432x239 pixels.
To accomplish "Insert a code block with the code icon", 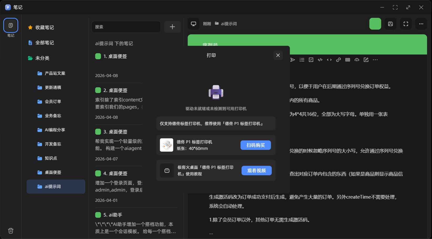I will point(320,59).
